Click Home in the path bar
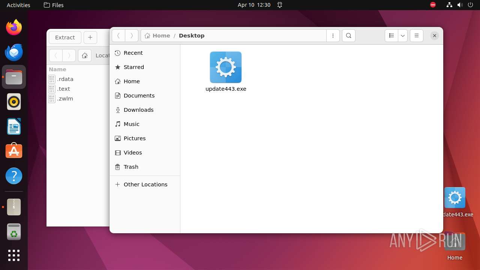The image size is (480, 270). click(157, 36)
